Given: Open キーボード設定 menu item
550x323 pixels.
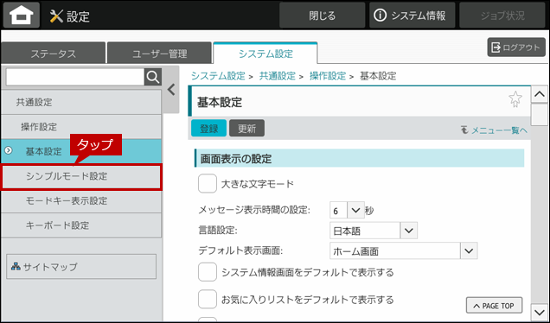Looking at the screenshot, I should click(x=81, y=225).
